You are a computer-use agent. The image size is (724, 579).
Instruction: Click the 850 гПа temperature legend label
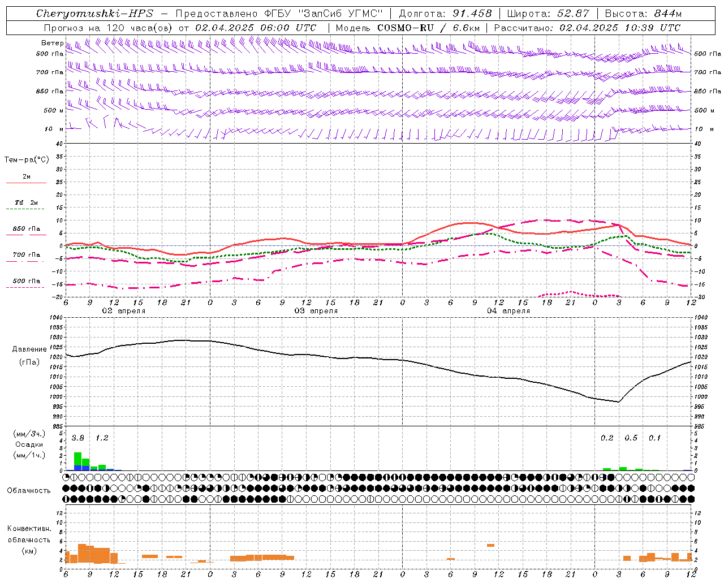27,229
